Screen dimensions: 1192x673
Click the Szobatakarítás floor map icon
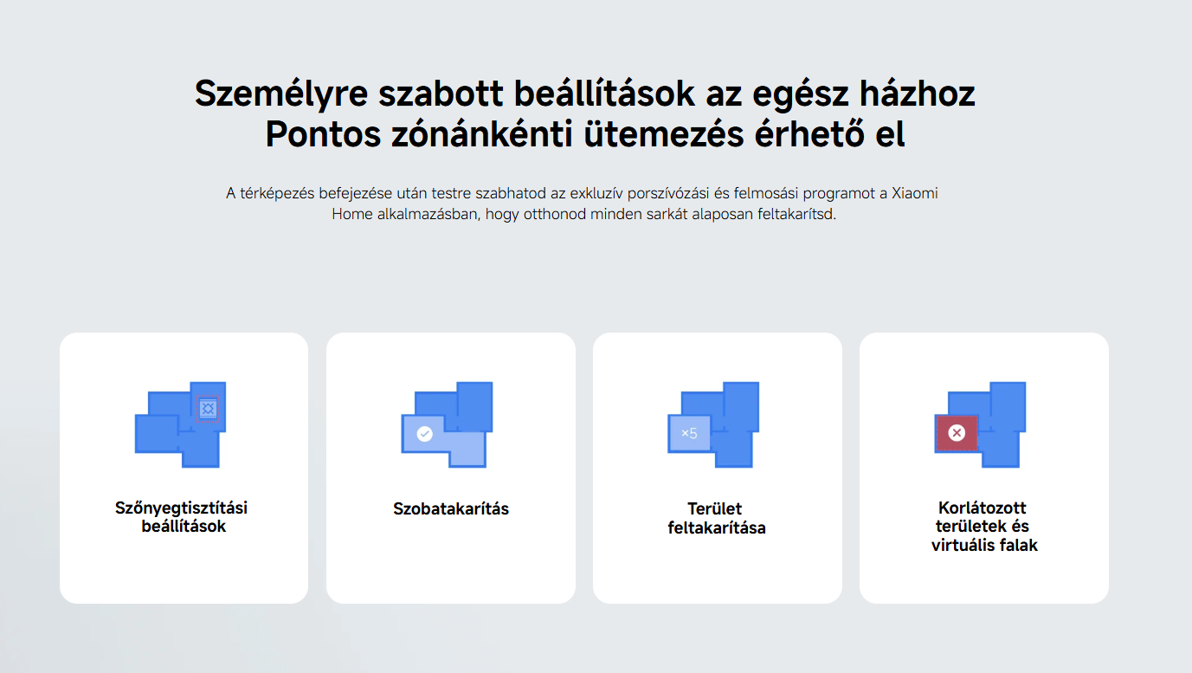pos(448,424)
